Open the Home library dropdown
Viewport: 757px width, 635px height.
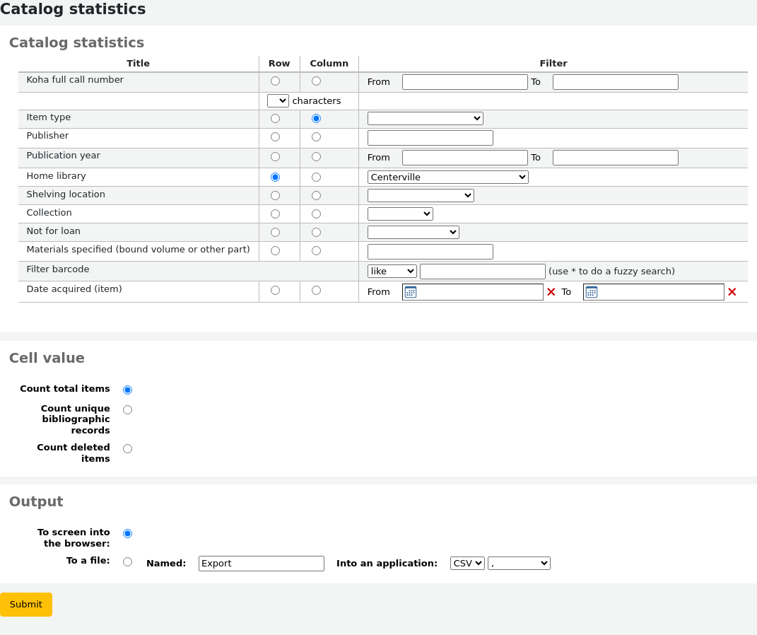[447, 177]
